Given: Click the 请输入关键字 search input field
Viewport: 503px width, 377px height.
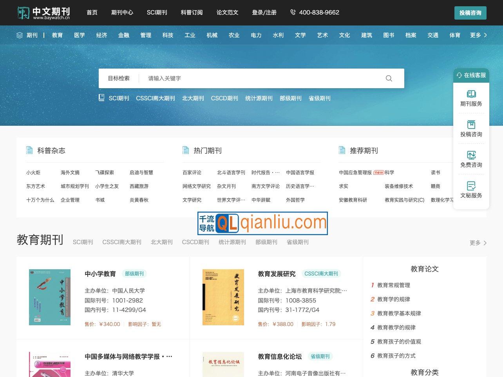Looking at the screenshot, I should [x=259, y=78].
